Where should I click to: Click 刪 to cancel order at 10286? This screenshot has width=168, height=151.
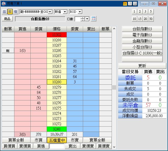pos(8,51)
